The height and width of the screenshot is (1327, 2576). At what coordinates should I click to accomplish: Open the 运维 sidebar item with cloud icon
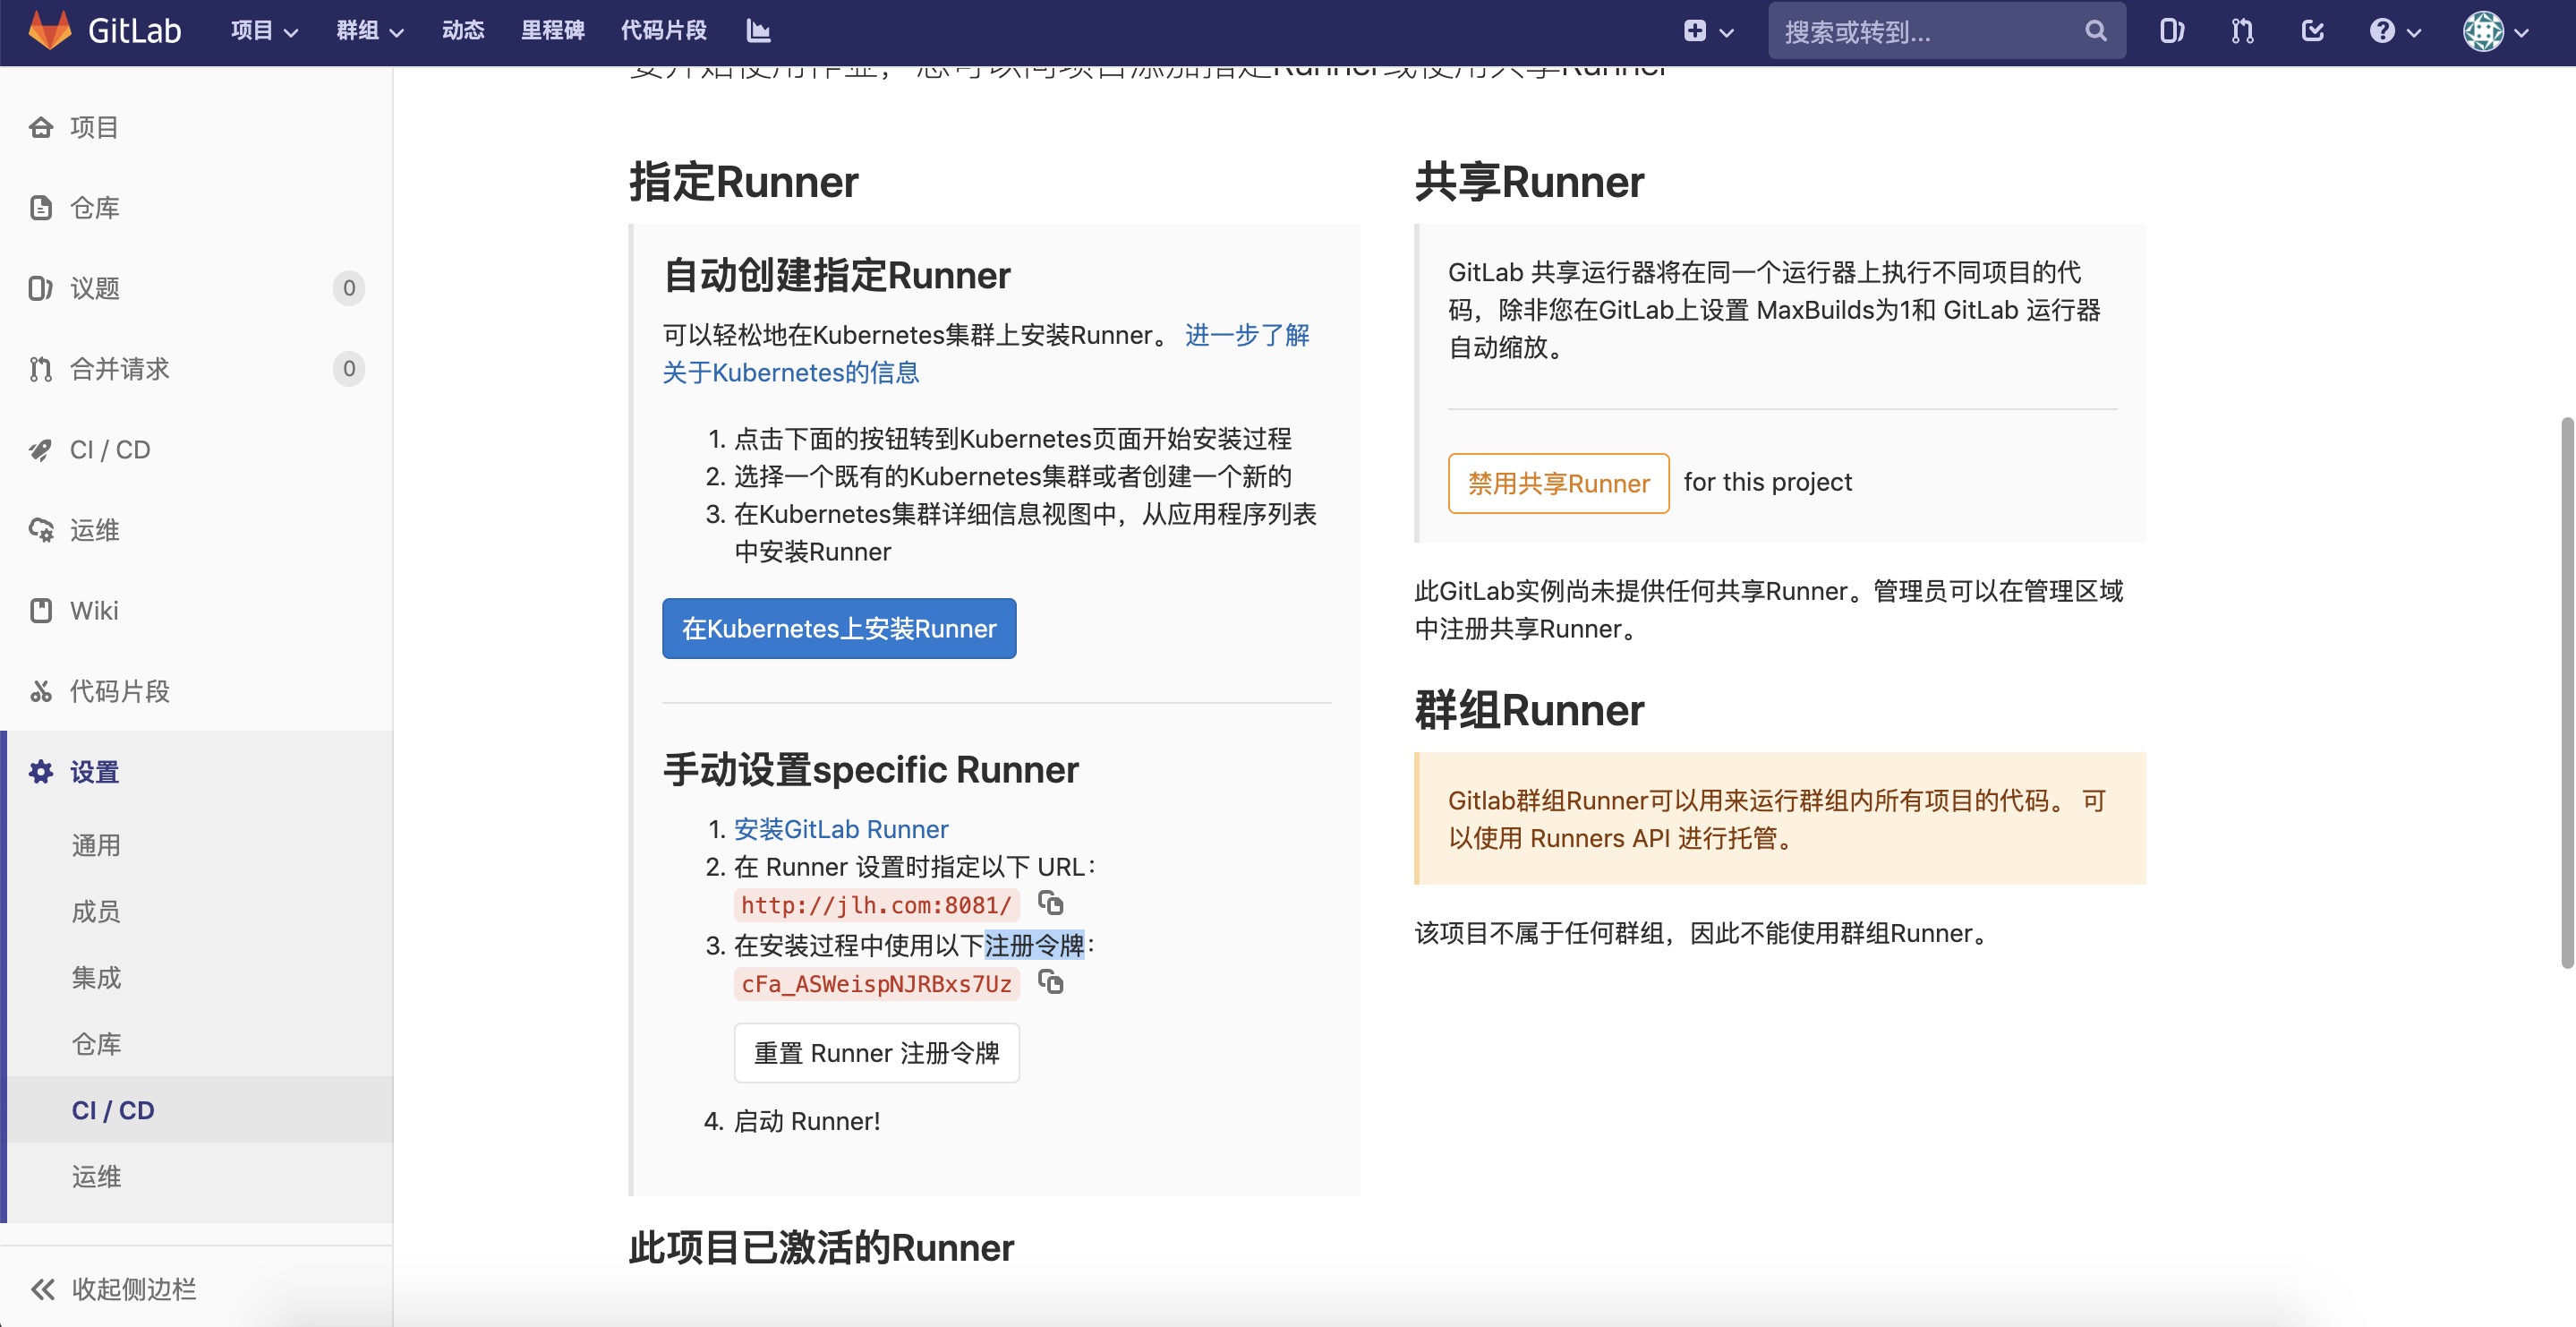pos(95,529)
